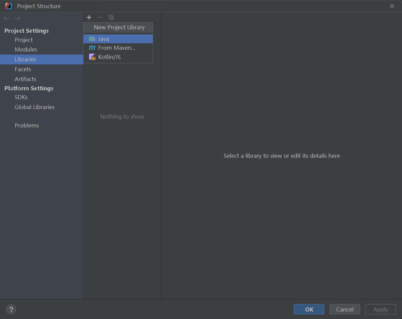Click the copy library toolbar icon

[111, 17]
